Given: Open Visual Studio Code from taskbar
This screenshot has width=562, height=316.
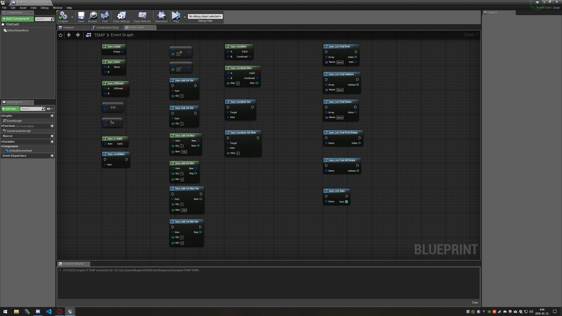Looking at the screenshot, I should click(x=49, y=312).
